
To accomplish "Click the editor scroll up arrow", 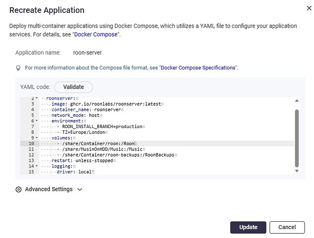I will pyautogui.click(x=297, y=100).
